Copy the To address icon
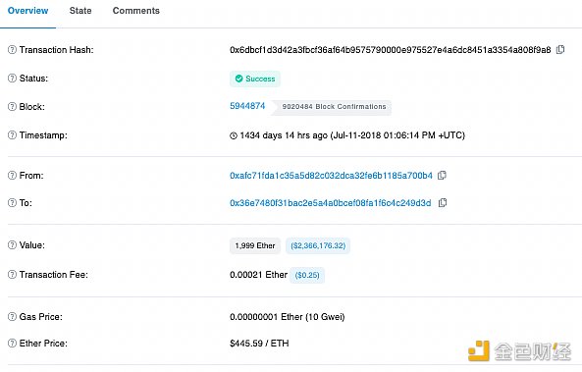The image size is (582, 372). [x=443, y=203]
